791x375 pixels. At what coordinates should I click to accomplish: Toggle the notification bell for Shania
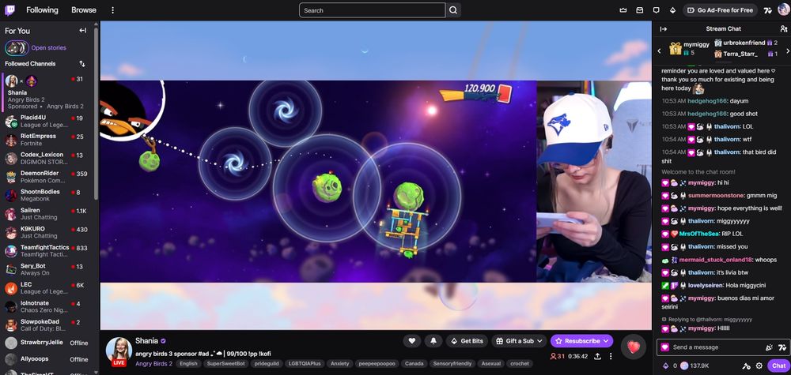click(433, 341)
